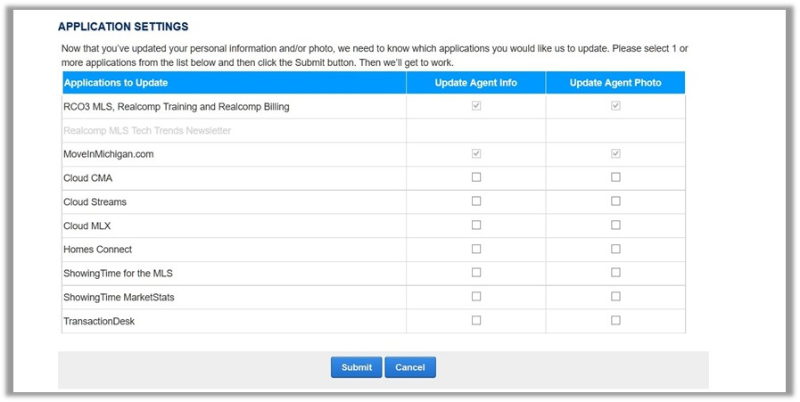Click the Update Agent Info column header

(x=475, y=83)
